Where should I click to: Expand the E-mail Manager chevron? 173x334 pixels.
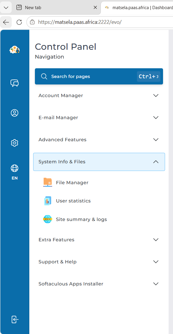[x=156, y=118]
